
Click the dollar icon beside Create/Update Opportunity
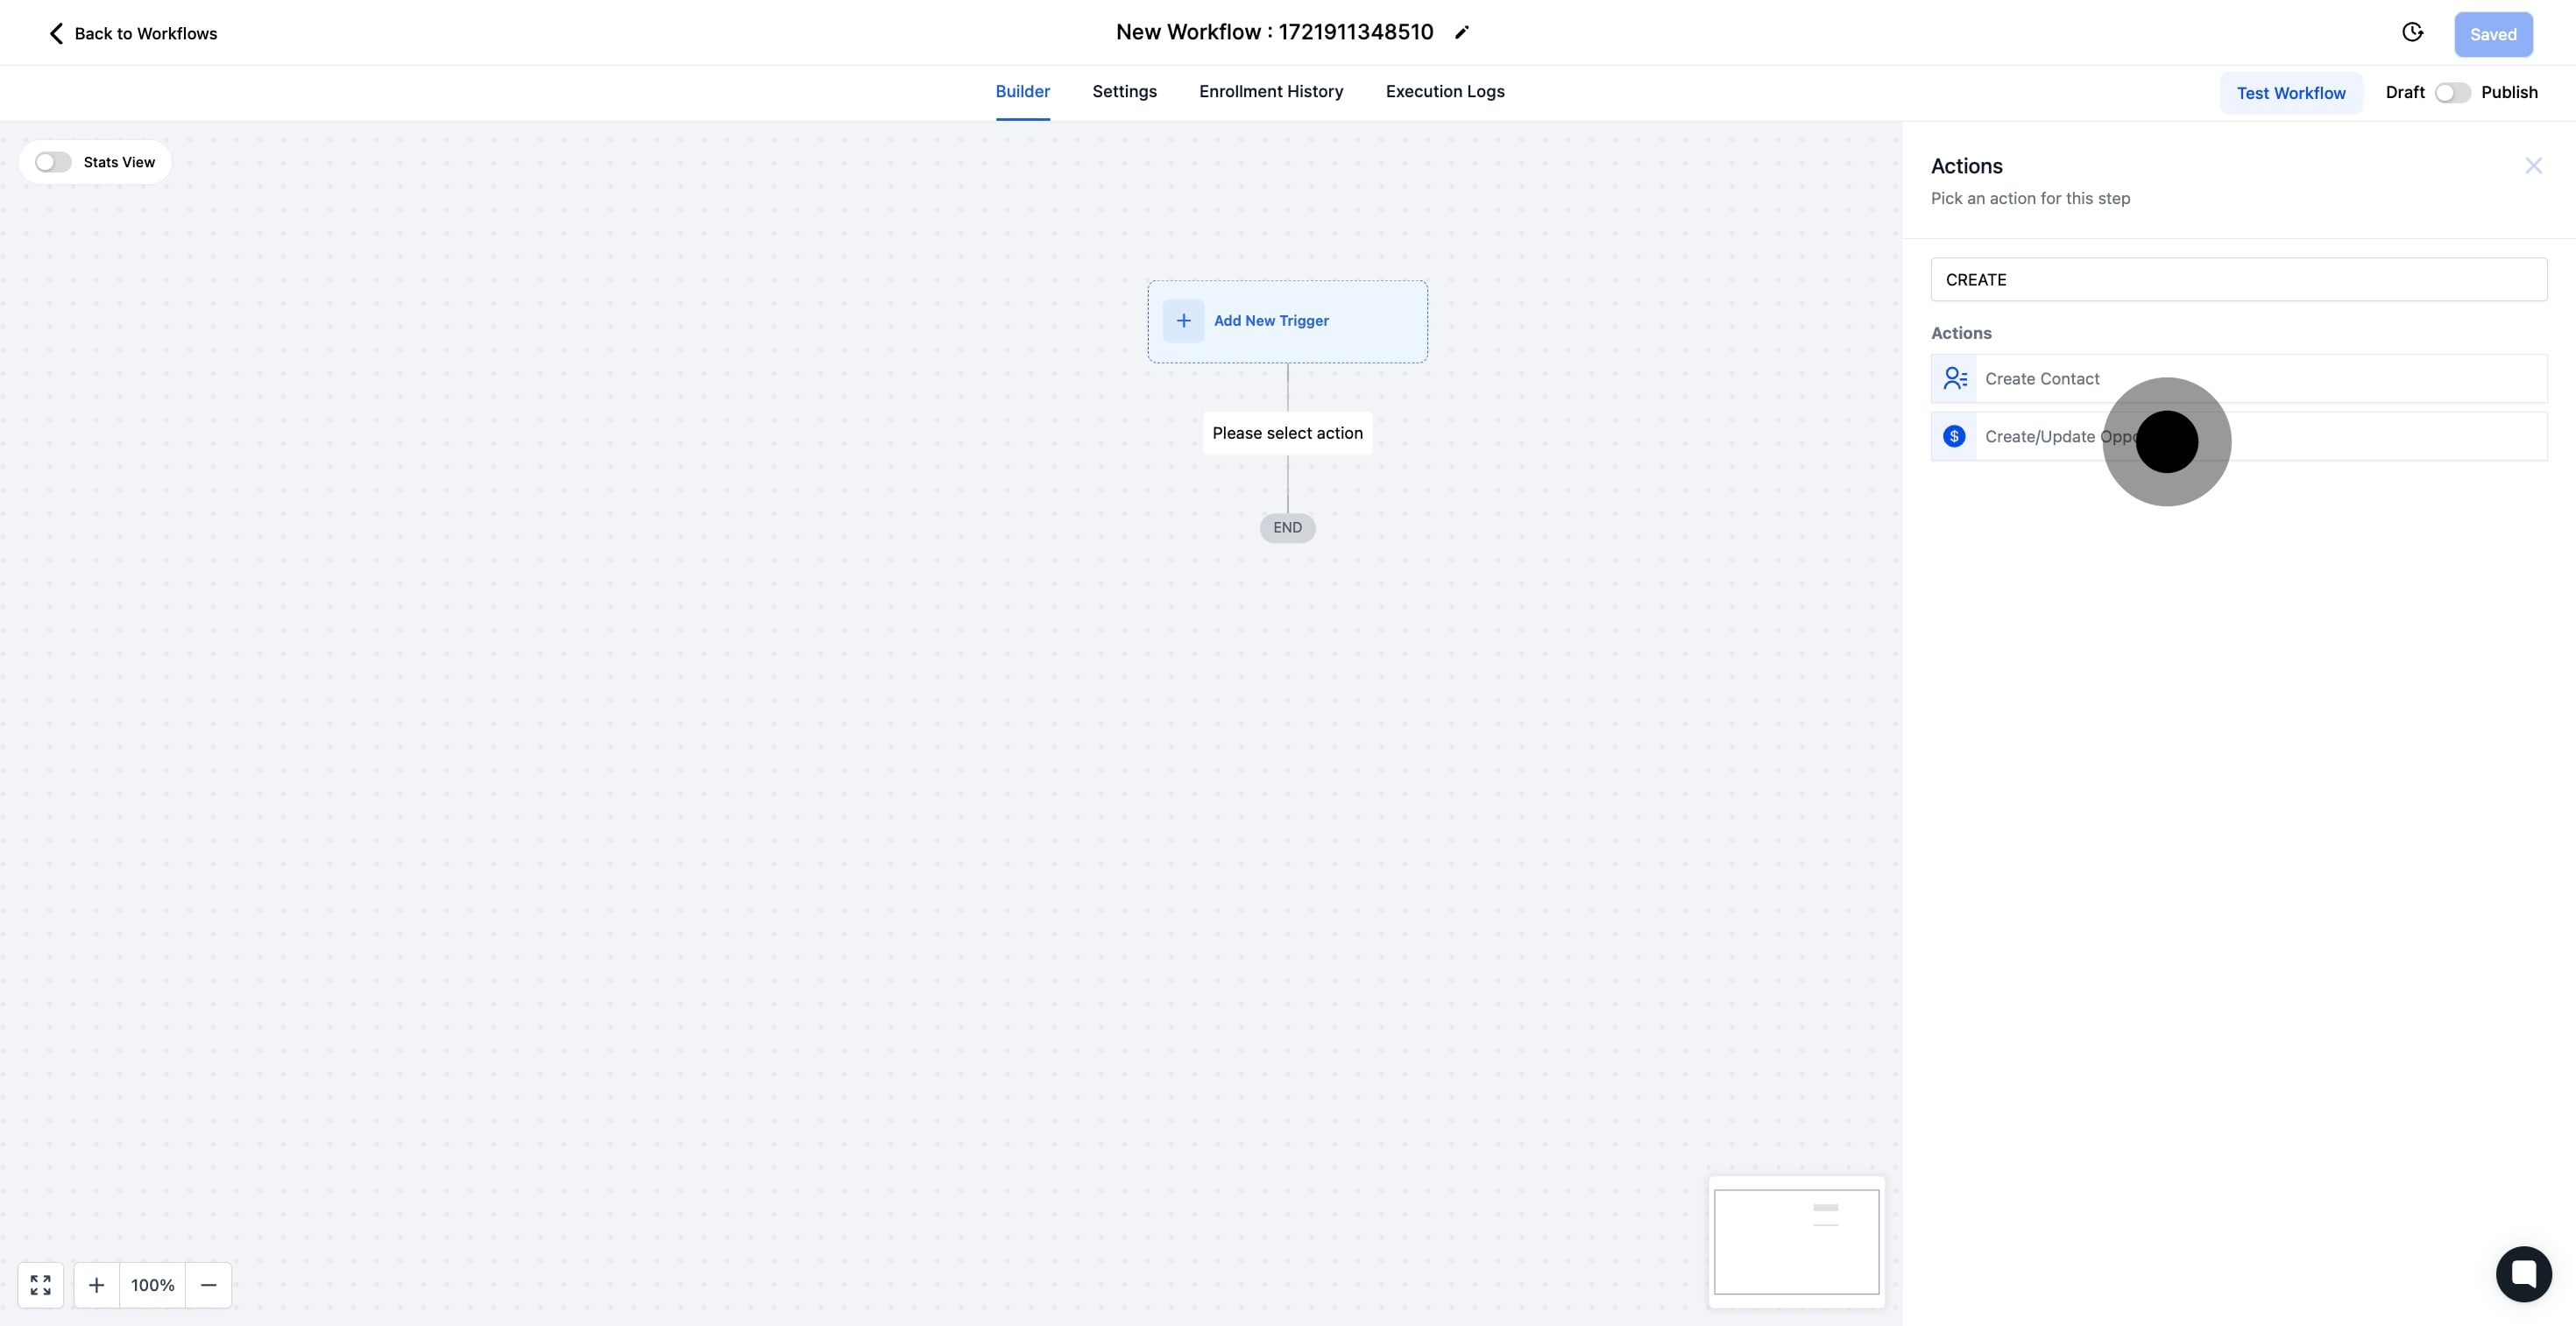[1954, 435]
